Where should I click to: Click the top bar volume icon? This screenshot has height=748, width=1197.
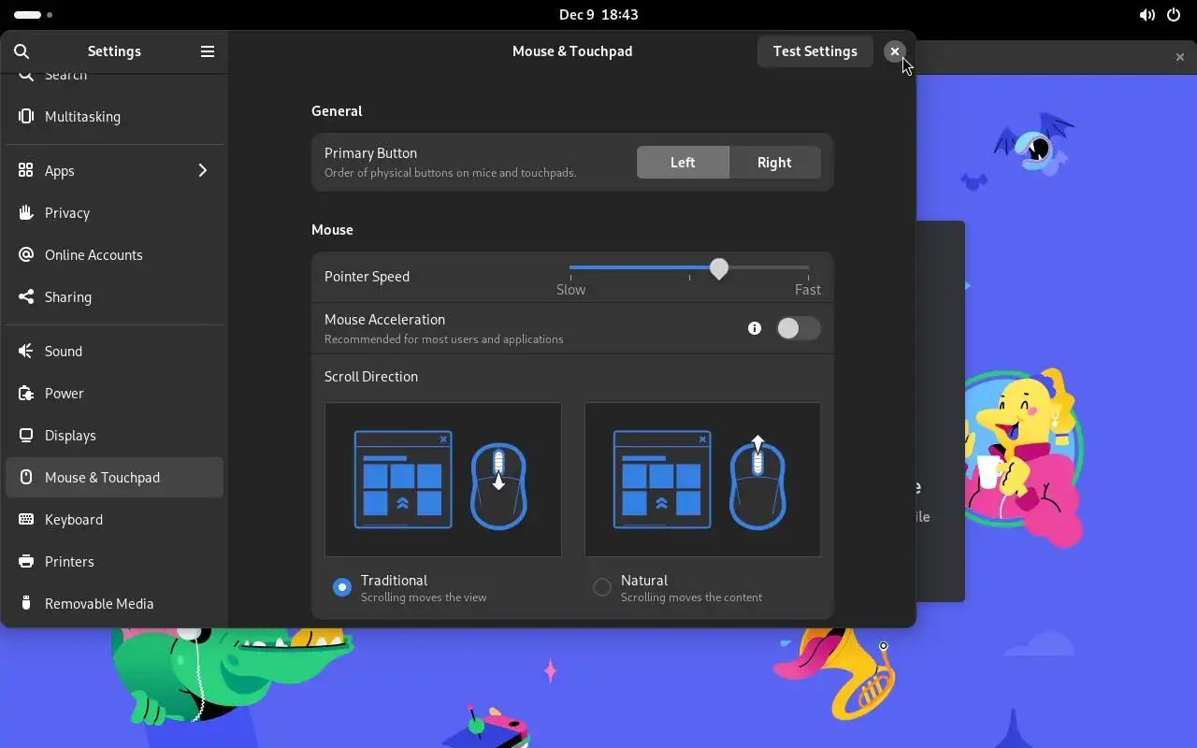coord(1147,15)
